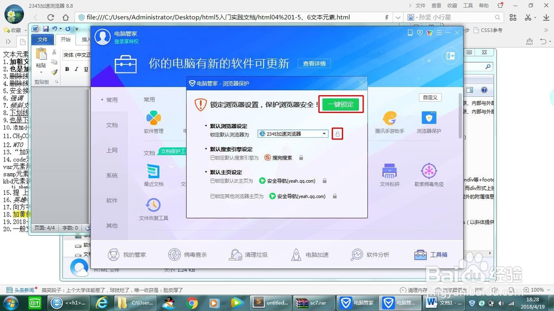Open the Word 文件 tab
The width and height of the screenshot is (554, 311).
(x=43, y=39)
